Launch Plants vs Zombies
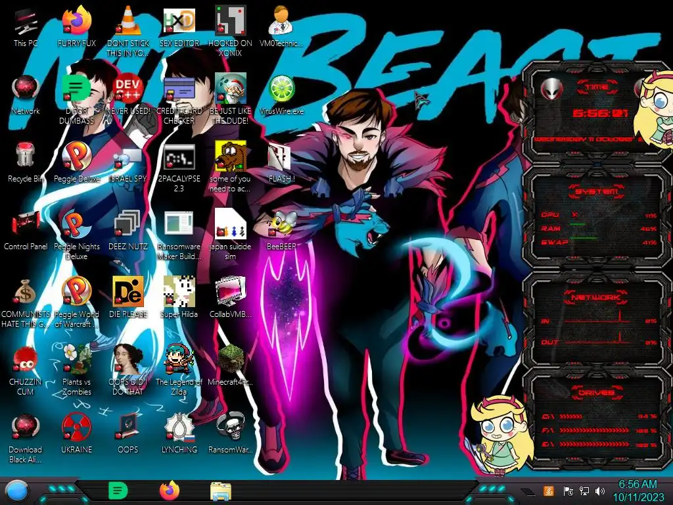This screenshot has width=673, height=505. tap(76, 371)
